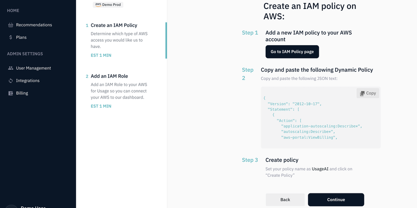This screenshot has width=417, height=208.
Task: Open the Billing section label
Action: [x=22, y=93]
